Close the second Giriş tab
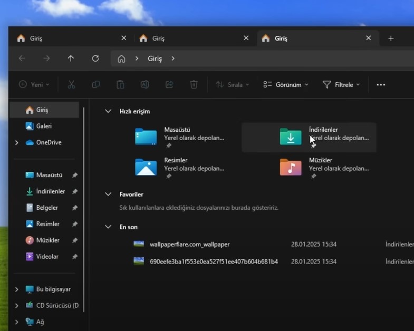The height and width of the screenshot is (331, 414). (x=246, y=38)
